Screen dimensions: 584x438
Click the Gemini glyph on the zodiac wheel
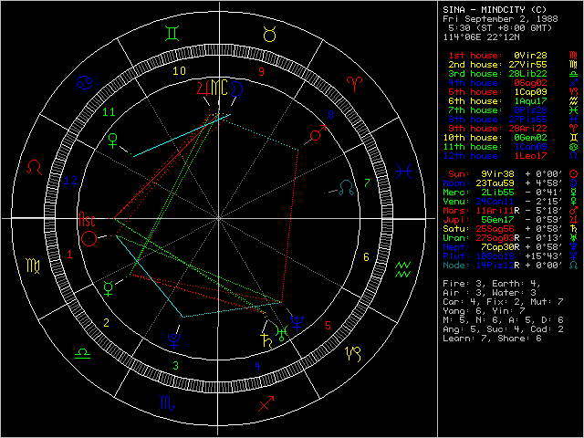172,35
